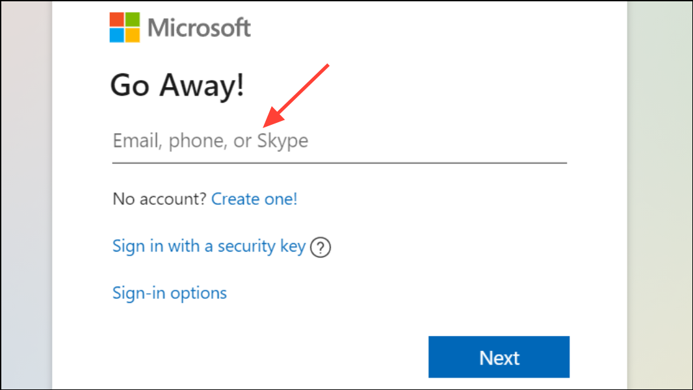This screenshot has height=390, width=693.
Task: Click the blurred background right of dialog
Action: (x=659, y=195)
